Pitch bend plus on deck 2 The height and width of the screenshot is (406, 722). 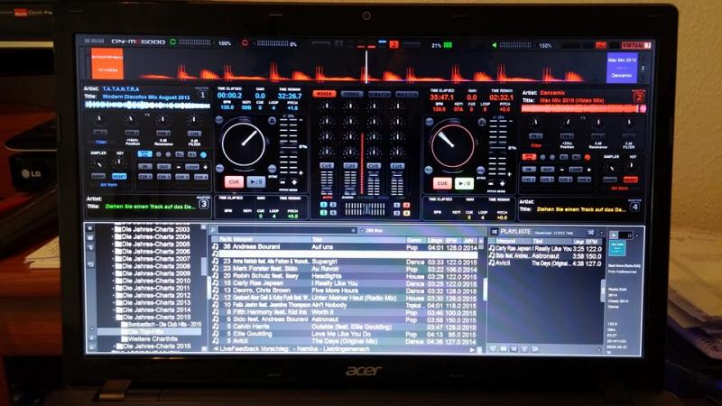click(502, 184)
